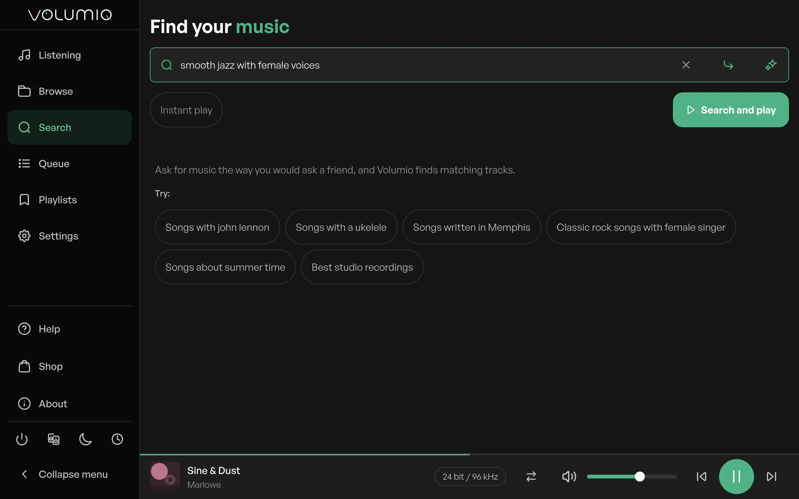The height and width of the screenshot is (499, 799).
Task: Try the 'Songs with a ukelele' suggestion
Action: click(x=341, y=227)
